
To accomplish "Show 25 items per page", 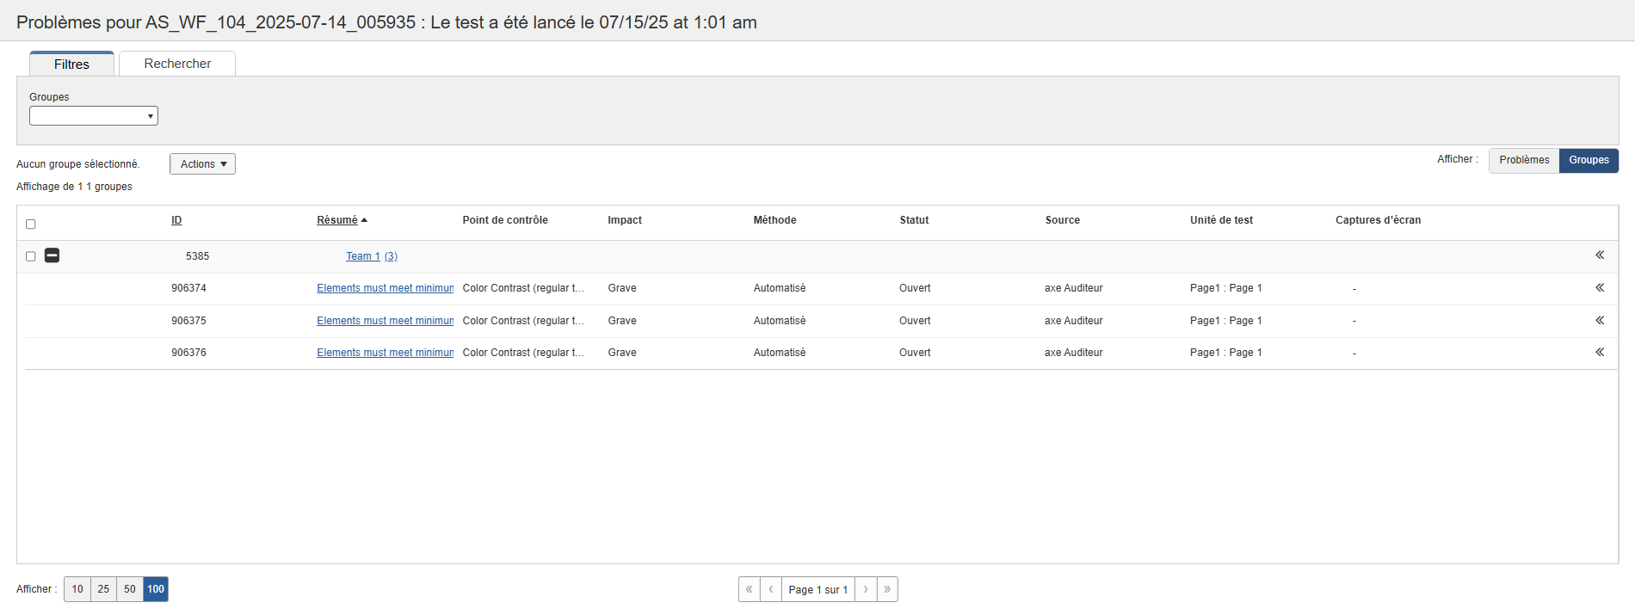I will tap(103, 589).
